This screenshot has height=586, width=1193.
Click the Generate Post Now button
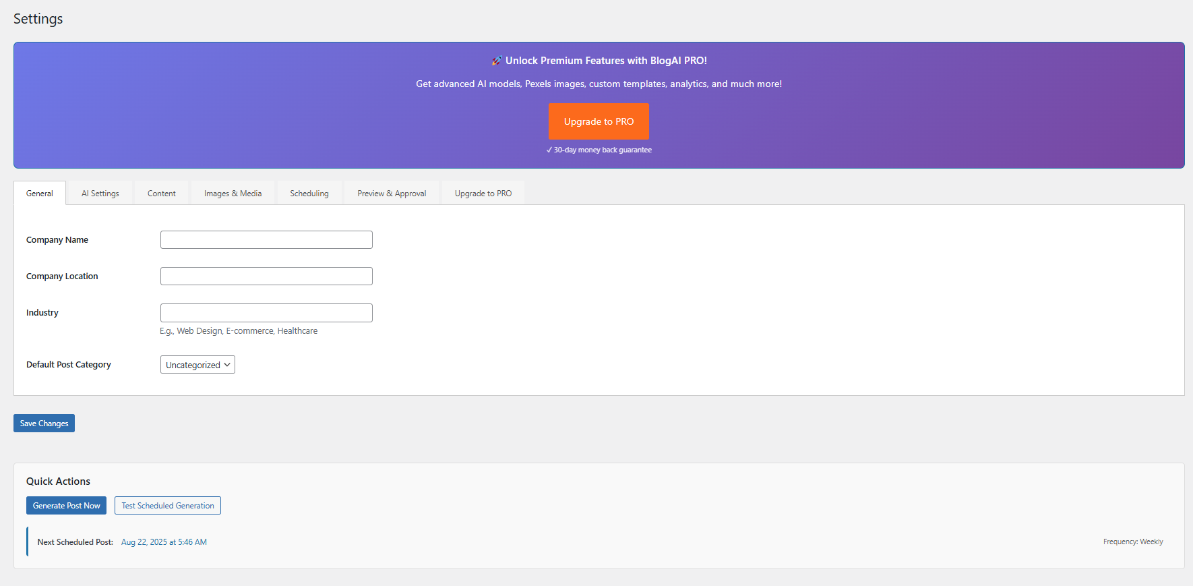point(66,506)
